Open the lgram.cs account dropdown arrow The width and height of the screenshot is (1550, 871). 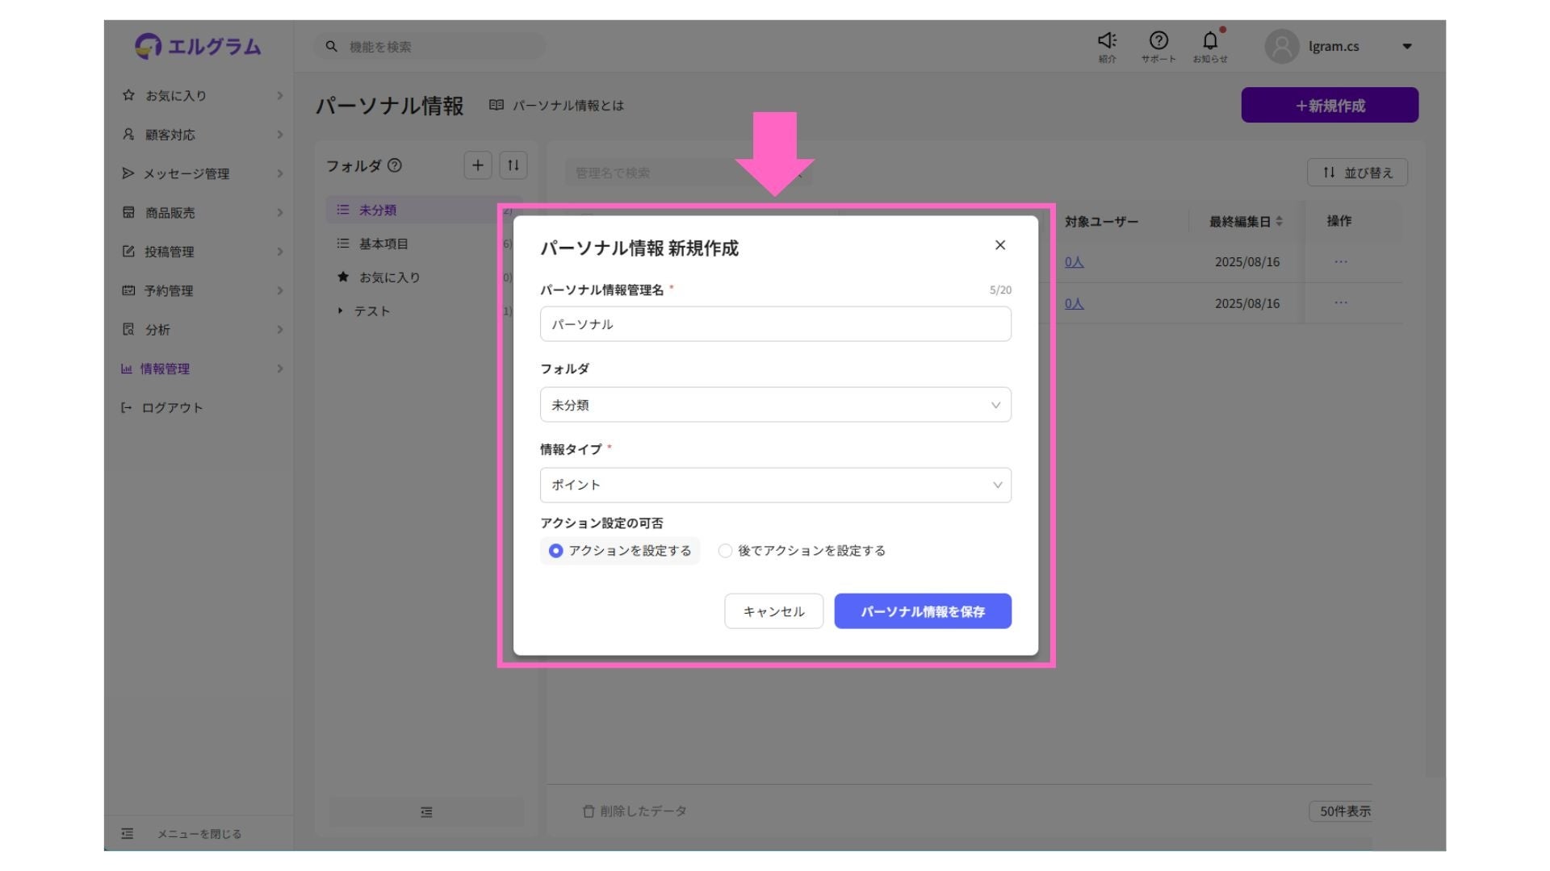pos(1407,46)
